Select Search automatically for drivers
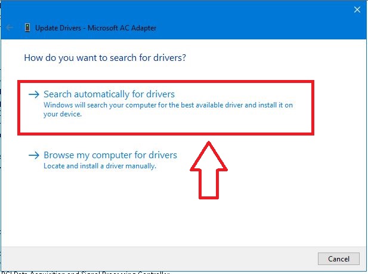Screen dimensions: 368x274 click(x=109, y=94)
